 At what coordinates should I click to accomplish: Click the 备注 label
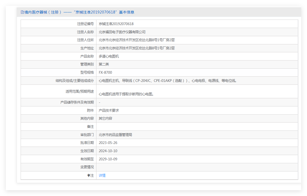(x=90, y=127)
